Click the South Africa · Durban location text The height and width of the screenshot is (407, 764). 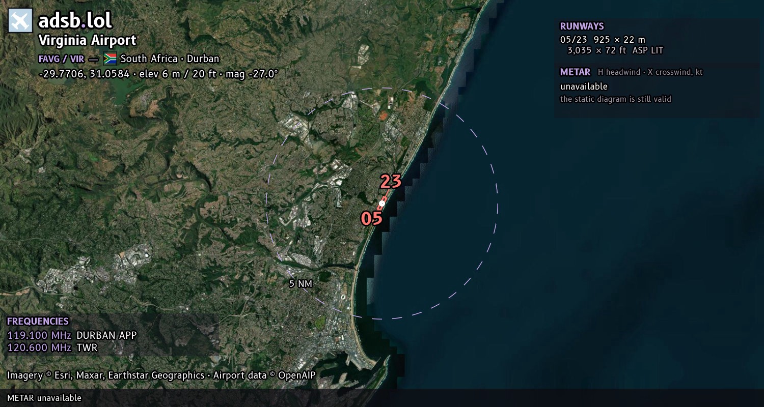(170, 59)
